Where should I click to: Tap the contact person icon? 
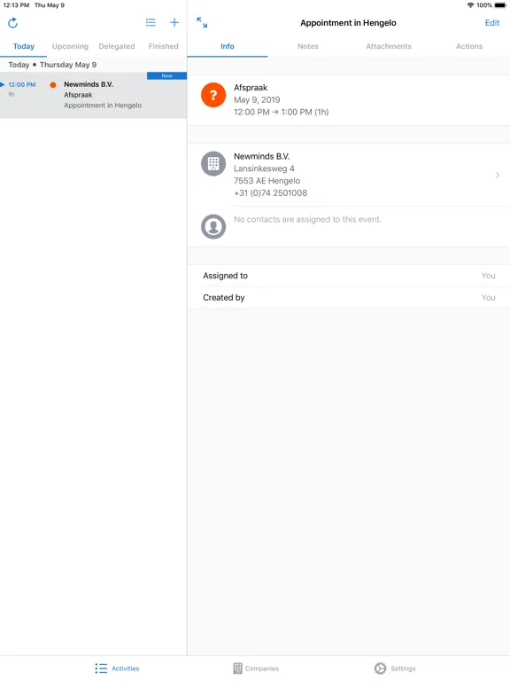[x=213, y=226]
